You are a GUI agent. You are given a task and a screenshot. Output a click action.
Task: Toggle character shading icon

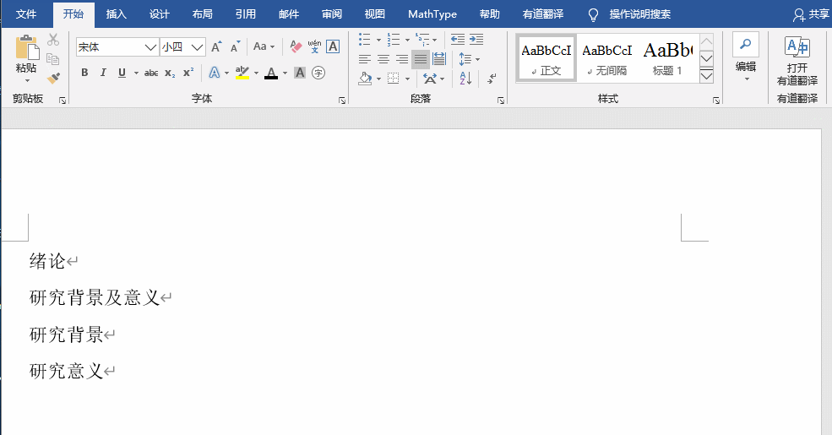pos(300,73)
